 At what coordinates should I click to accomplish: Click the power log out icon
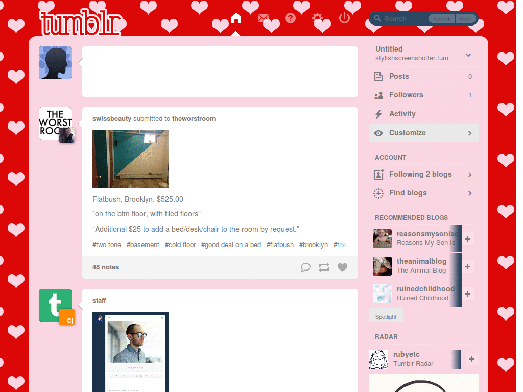click(x=345, y=18)
